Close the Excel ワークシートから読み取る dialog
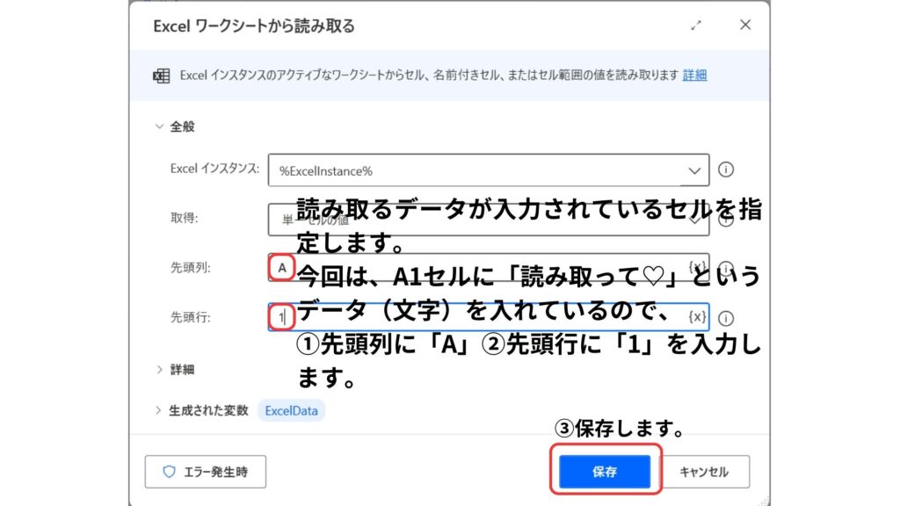Image resolution: width=900 pixels, height=506 pixels. [x=745, y=25]
